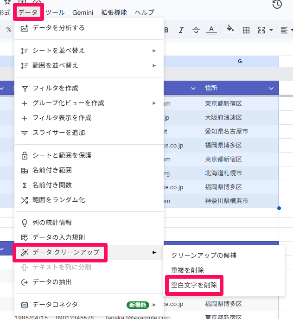
Task: Open the 拡張機能 menu
Action: (x=114, y=13)
